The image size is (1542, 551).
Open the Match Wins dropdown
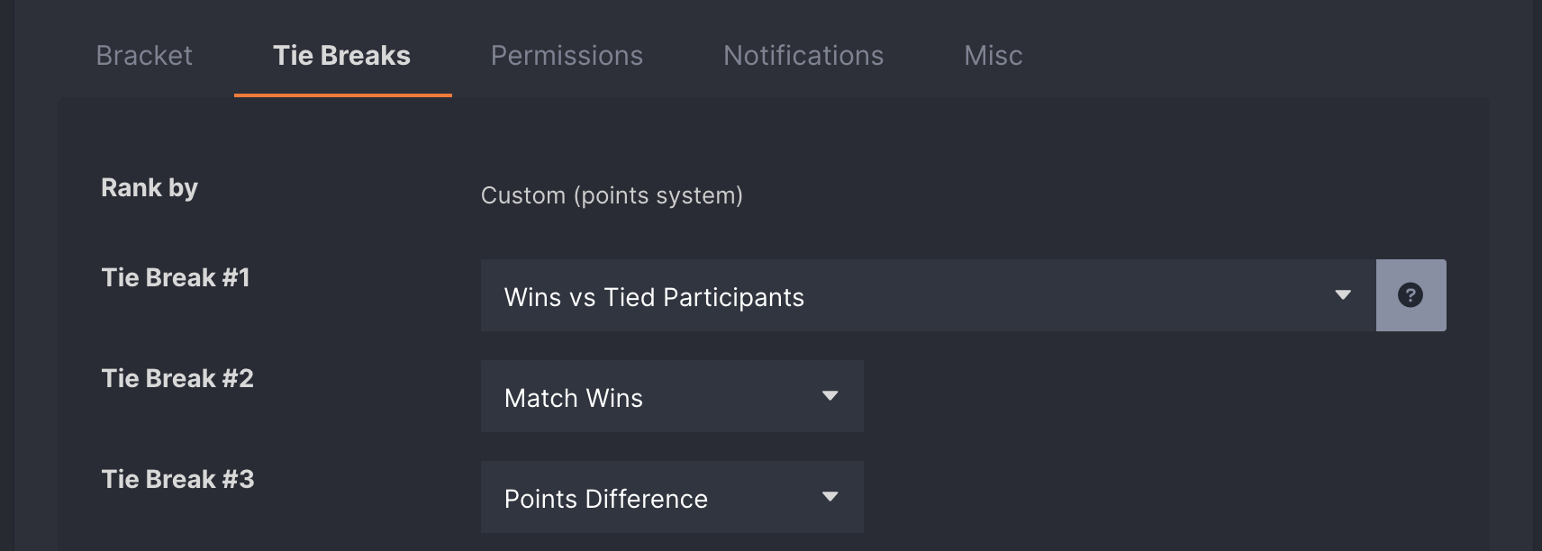click(x=672, y=396)
